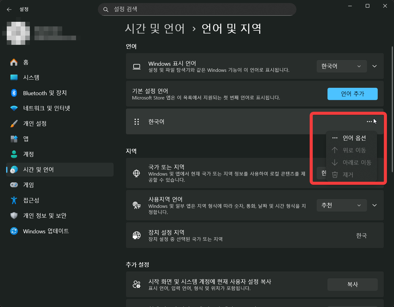Grab the 한국어 drag handle dots

(137, 122)
